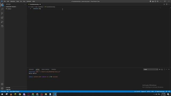
Task: Open the Terminal menu
Action: (29, 1)
